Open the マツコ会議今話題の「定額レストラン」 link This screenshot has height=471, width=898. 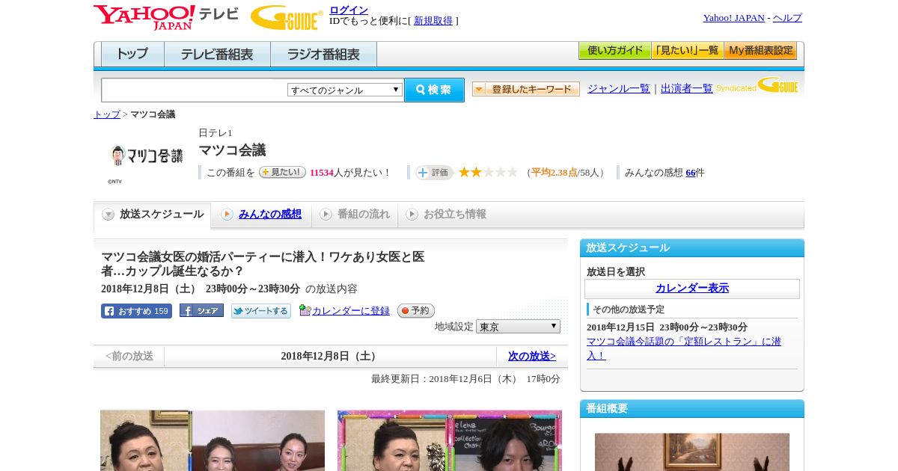tap(684, 348)
